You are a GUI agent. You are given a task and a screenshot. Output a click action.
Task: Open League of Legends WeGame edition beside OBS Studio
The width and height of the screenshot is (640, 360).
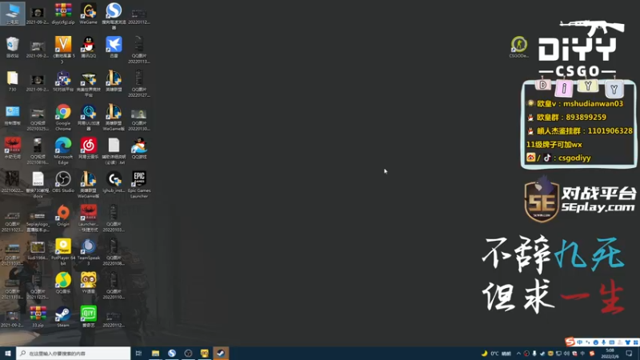pos(88,185)
